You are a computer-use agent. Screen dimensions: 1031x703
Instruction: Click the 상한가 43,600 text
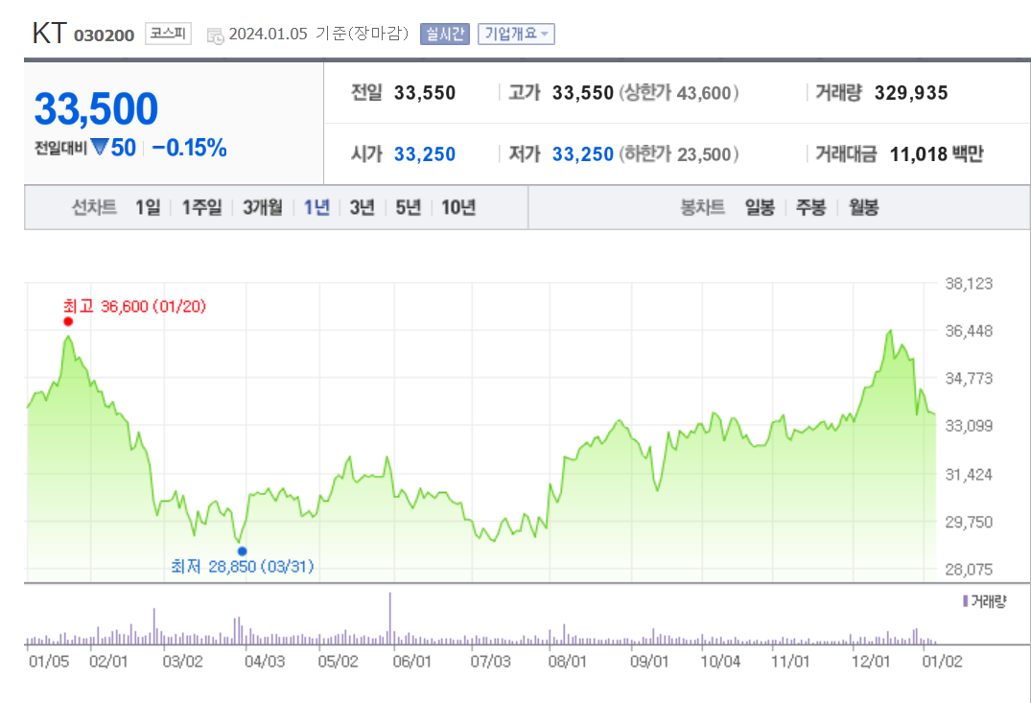679,93
